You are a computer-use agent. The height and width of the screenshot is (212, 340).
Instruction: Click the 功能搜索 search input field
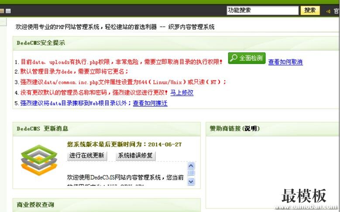tap(263, 10)
